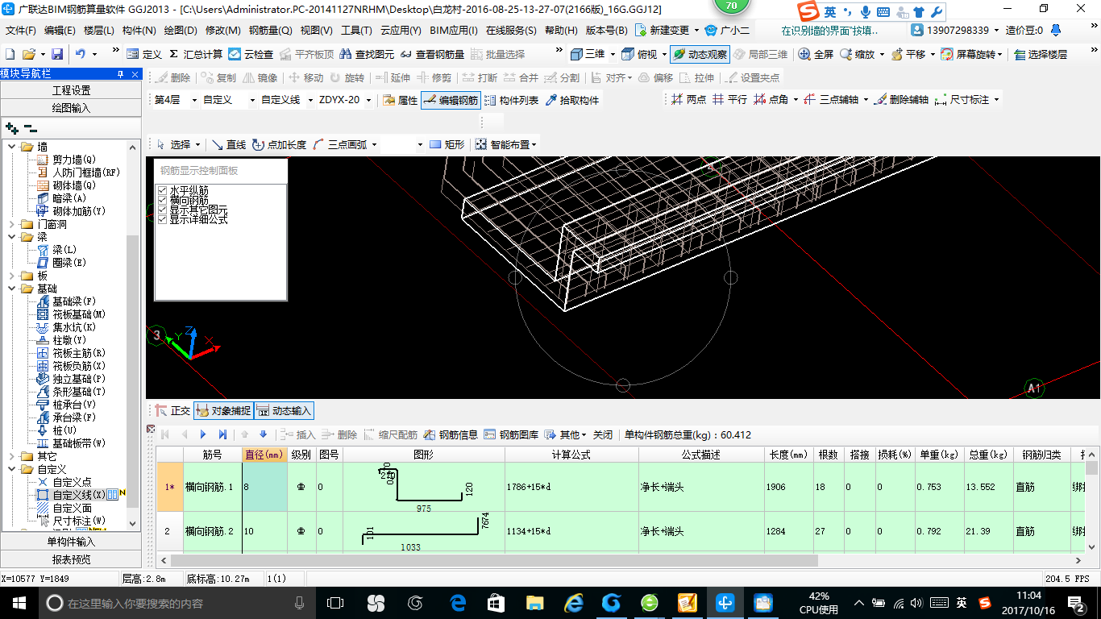This screenshot has width=1101, height=619.
Task: Click the horizontal scrollbar of the rebar table
Action: [x=495, y=560]
